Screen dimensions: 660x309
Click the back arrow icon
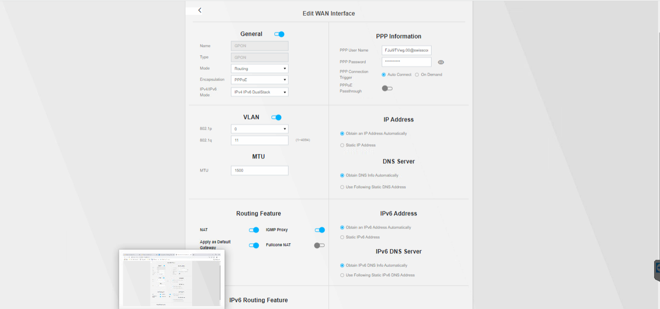[x=200, y=10]
